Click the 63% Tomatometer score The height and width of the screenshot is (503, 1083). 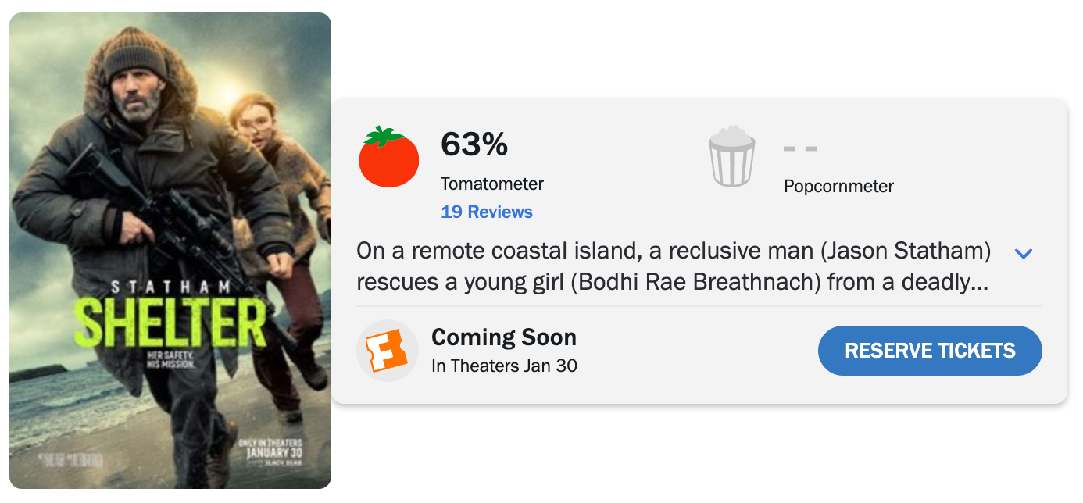(x=474, y=144)
